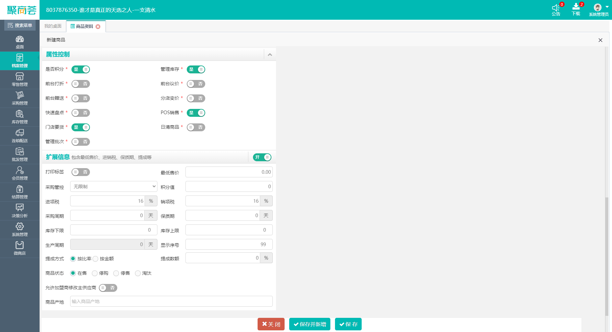This screenshot has height=332, width=612.
Task: Click 提成数额 input field
Action: tap(223, 258)
